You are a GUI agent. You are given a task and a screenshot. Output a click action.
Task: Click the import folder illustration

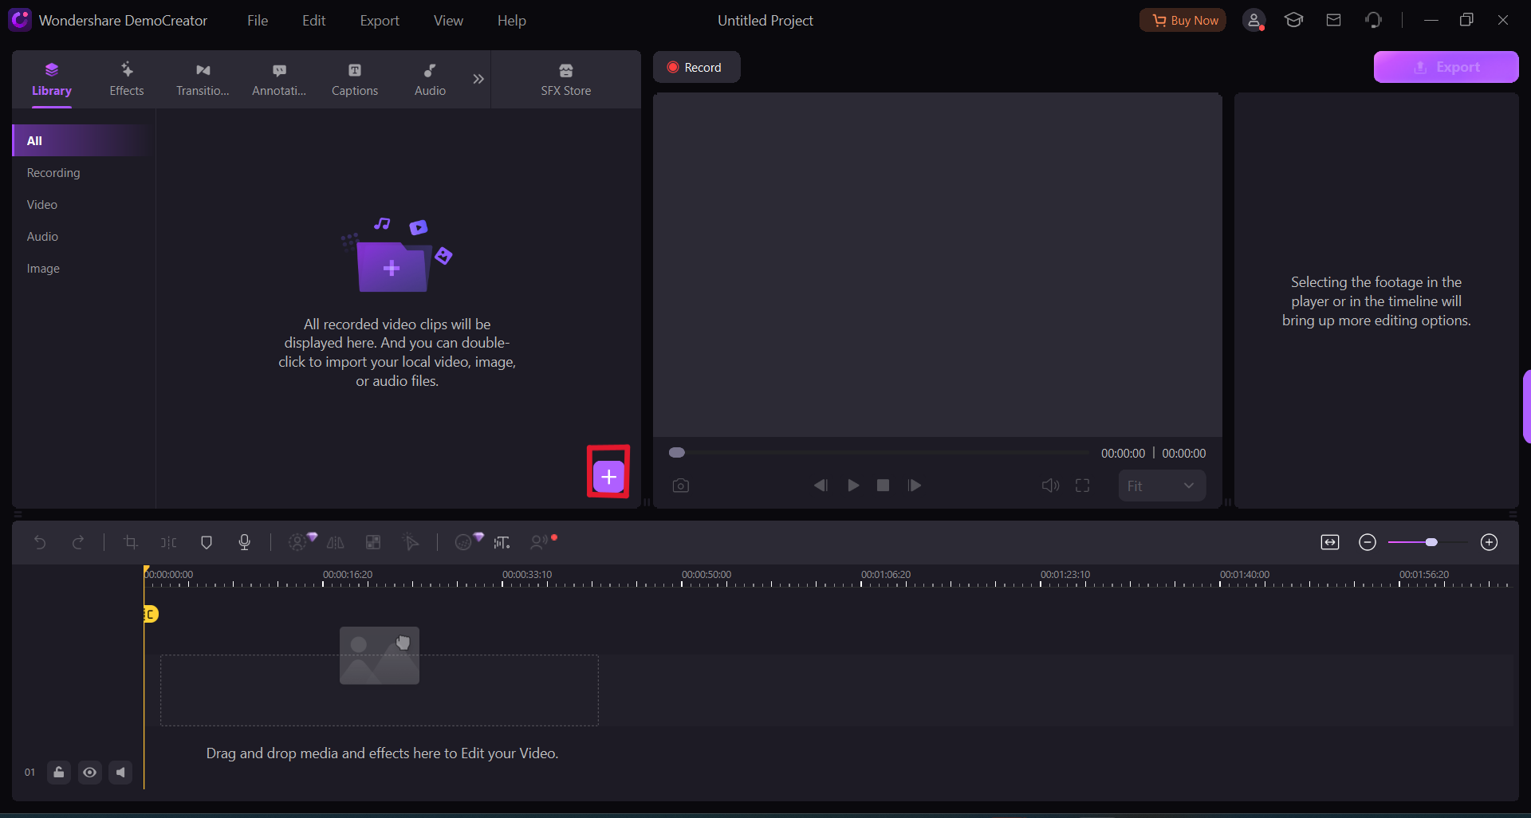coord(396,255)
